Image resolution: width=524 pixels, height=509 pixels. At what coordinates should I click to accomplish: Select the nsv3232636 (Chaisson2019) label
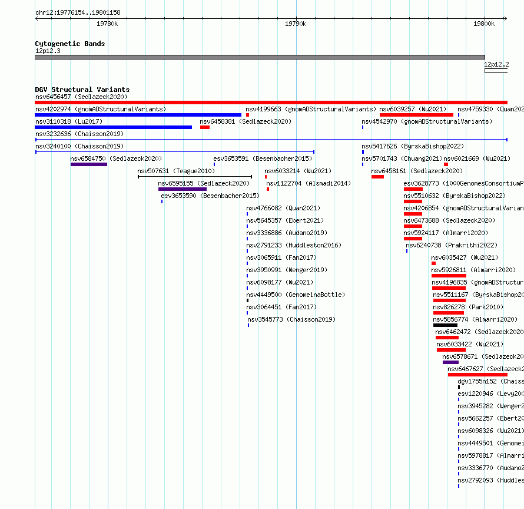tap(79, 134)
